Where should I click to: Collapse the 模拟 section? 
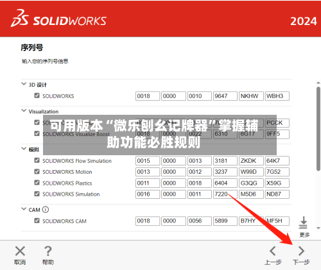(x=24, y=149)
